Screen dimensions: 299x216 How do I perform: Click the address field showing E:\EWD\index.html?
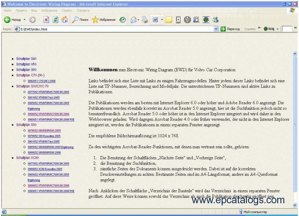(116, 29)
